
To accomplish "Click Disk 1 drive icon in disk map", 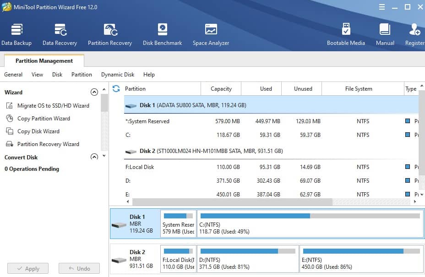I will [119, 225].
